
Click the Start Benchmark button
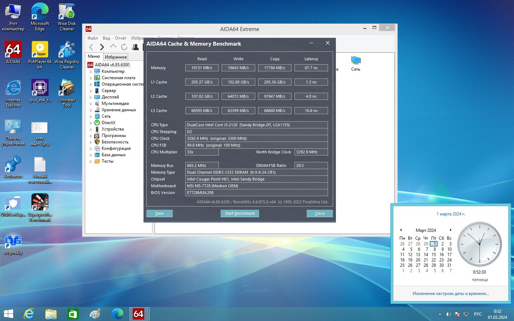pos(240,213)
